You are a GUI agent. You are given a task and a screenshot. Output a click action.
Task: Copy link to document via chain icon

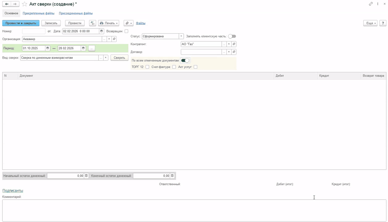(x=371, y=4)
